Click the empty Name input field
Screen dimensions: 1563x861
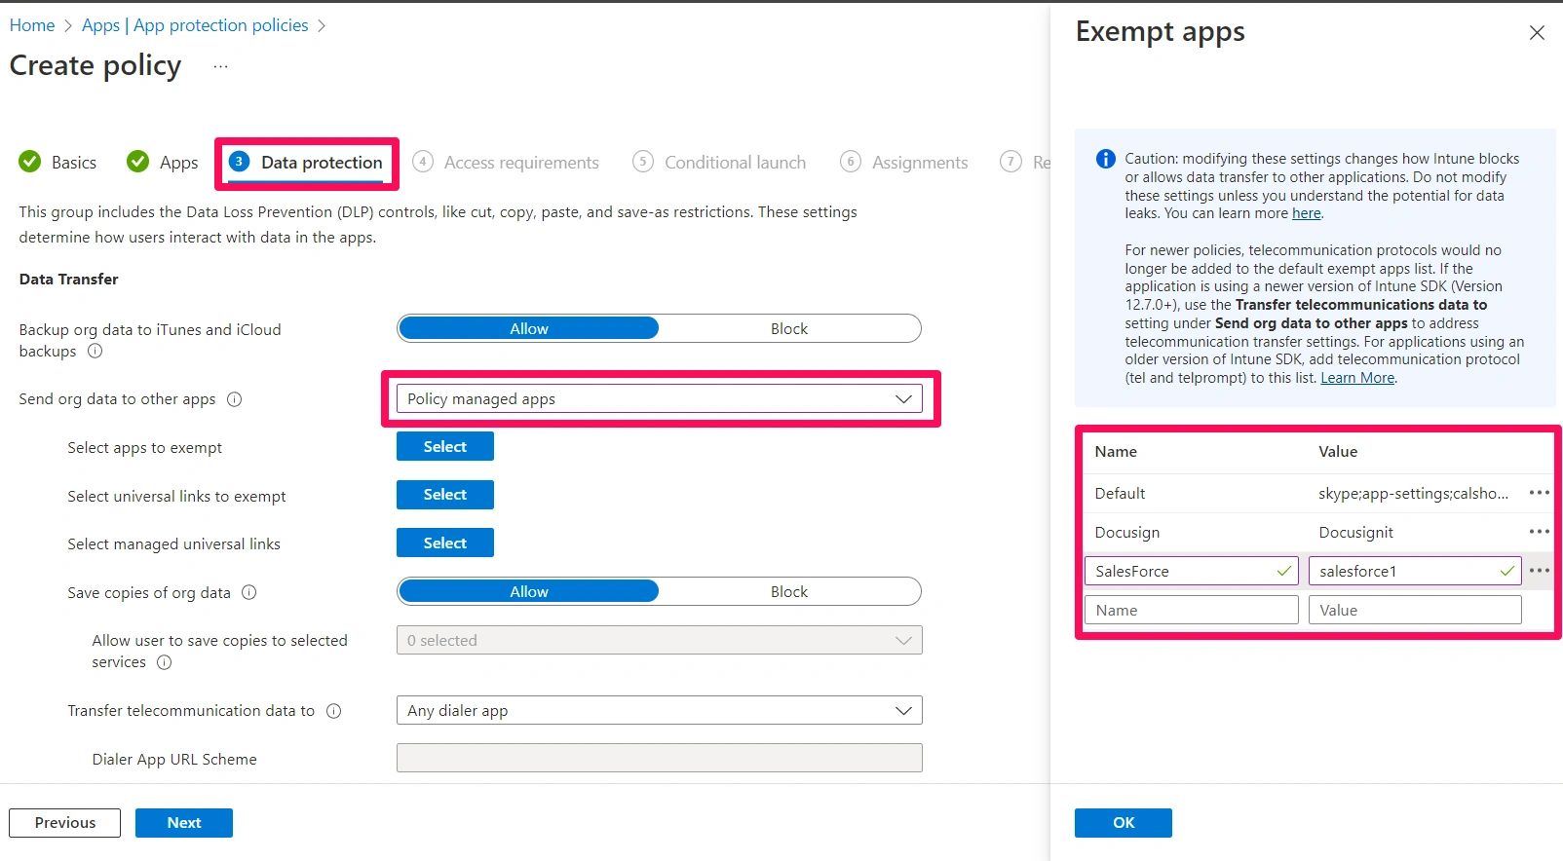(x=1191, y=611)
